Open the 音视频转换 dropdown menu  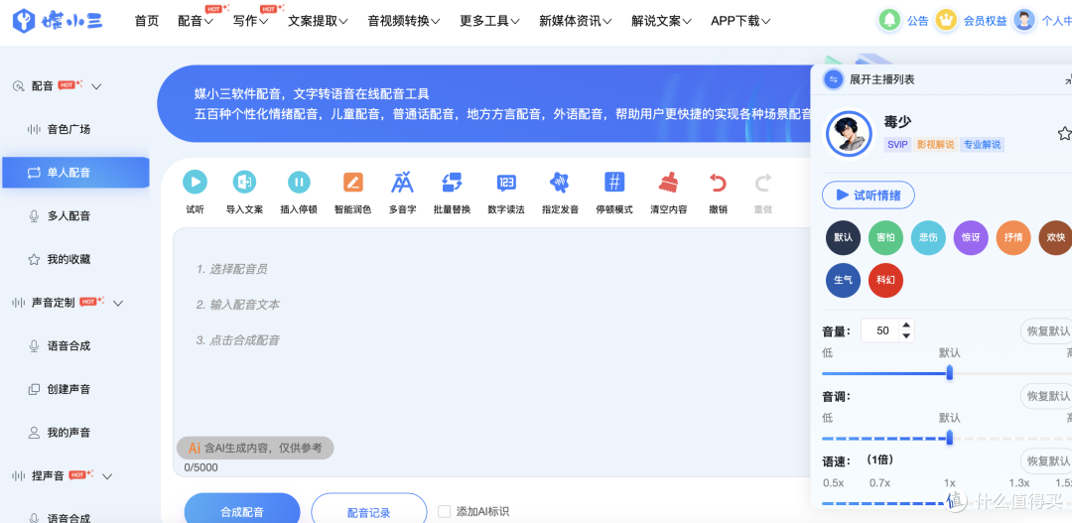403,21
